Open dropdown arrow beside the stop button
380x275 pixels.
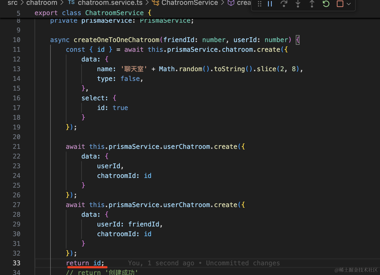tap(349, 4)
